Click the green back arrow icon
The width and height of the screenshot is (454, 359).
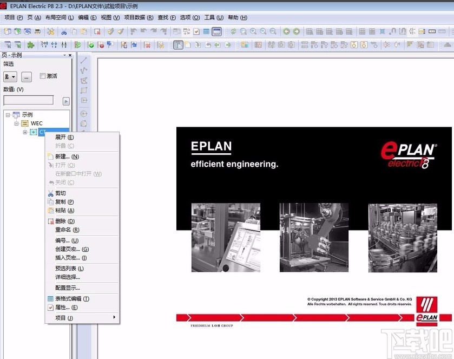tap(286, 31)
